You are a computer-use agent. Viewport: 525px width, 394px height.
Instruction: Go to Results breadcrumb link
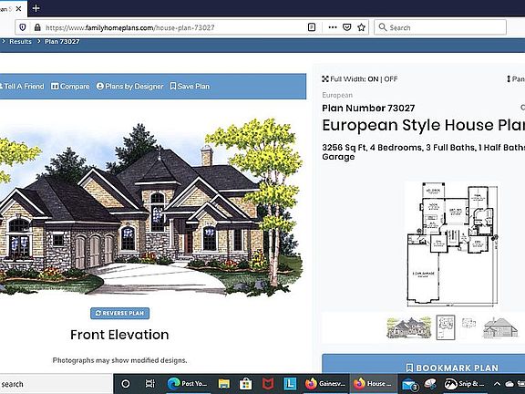click(x=20, y=42)
